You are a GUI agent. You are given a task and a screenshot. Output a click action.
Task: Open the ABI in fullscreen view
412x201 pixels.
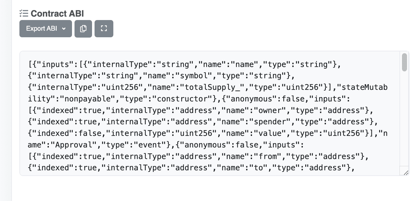pyautogui.click(x=104, y=29)
